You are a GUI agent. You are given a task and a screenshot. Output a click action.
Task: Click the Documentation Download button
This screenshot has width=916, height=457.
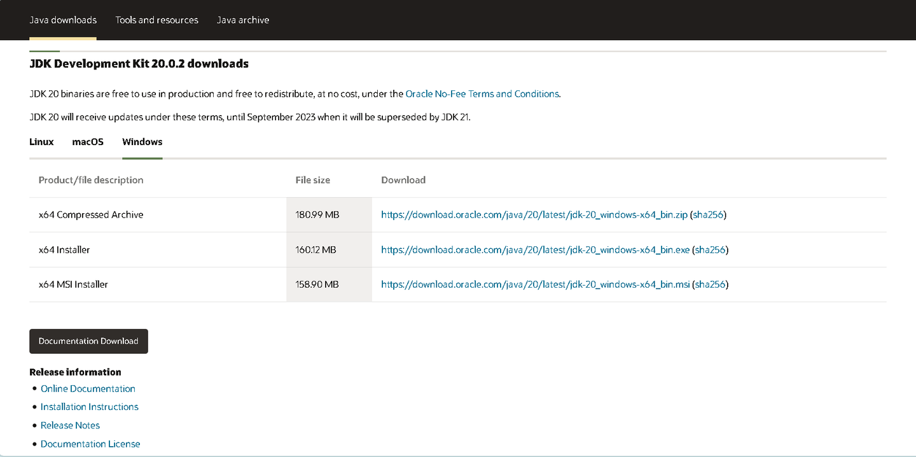[88, 341]
